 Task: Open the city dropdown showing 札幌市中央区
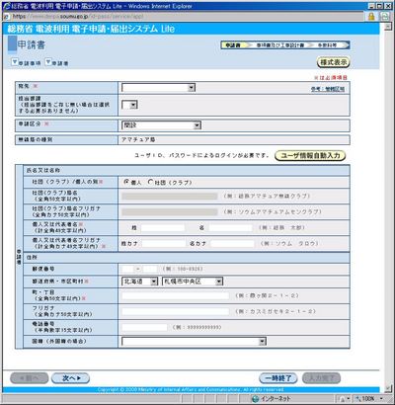193,282
